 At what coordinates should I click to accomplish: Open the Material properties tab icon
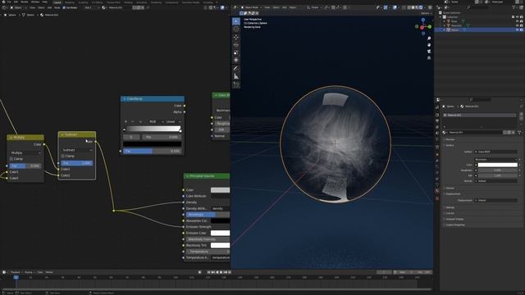pos(437,191)
